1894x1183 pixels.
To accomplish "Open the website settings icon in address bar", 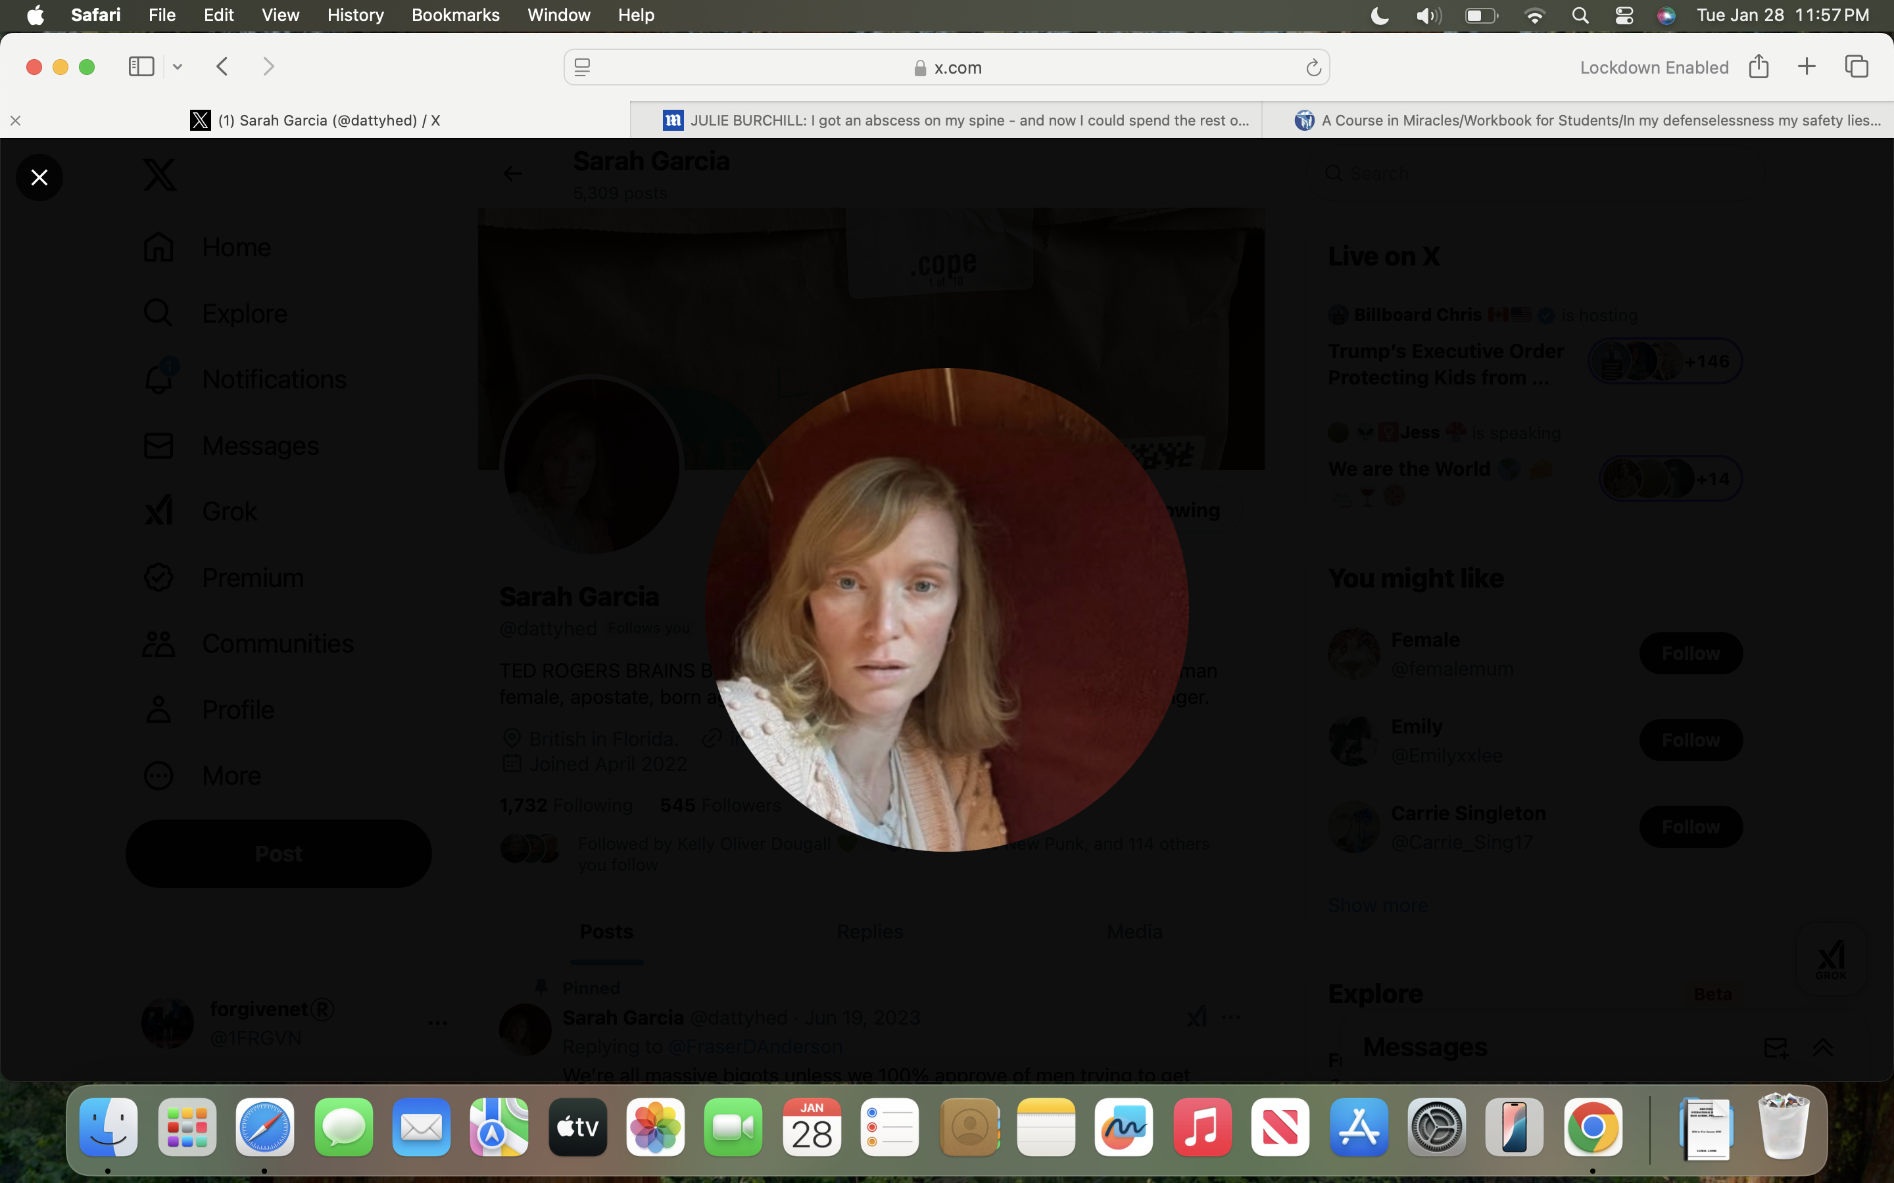I will coord(582,68).
